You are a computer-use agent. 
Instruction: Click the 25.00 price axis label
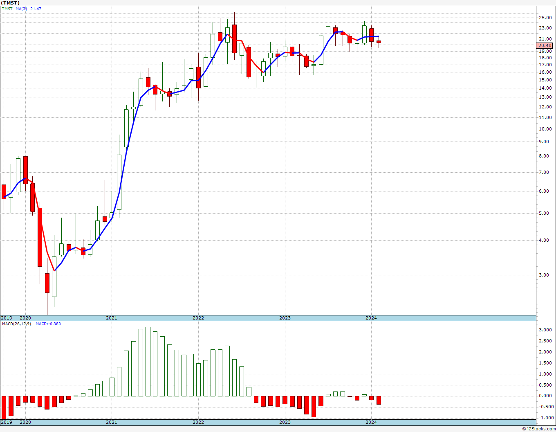[x=545, y=18]
